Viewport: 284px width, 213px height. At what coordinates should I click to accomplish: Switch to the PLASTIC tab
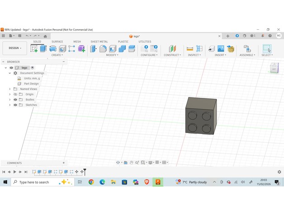[123, 42]
